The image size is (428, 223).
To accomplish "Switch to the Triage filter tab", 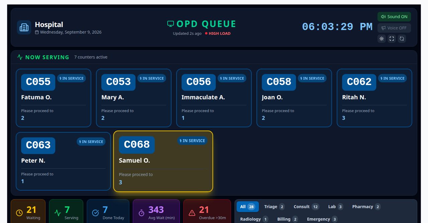I will pyautogui.click(x=274, y=207).
